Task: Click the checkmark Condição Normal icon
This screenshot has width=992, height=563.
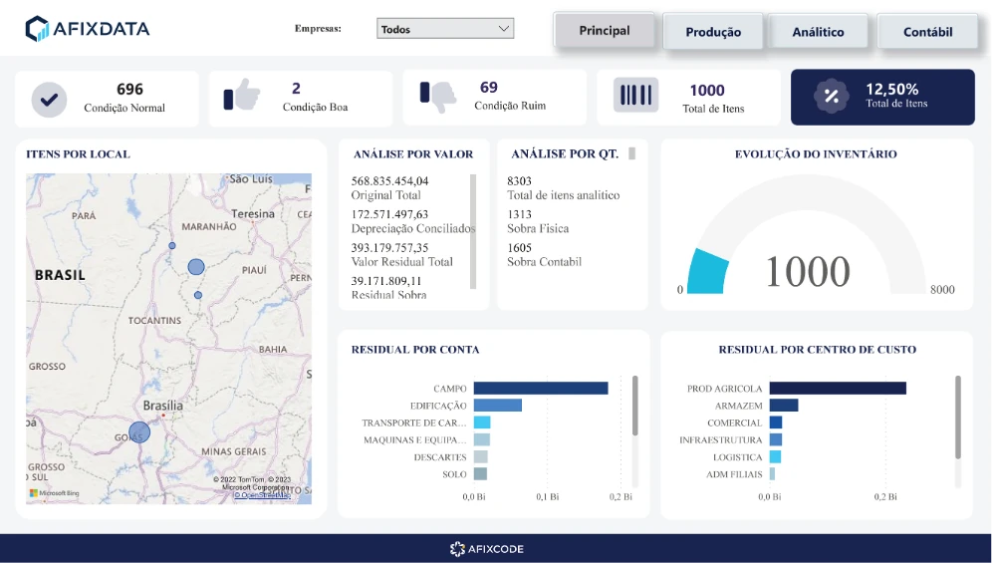Action: pos(49,99)
